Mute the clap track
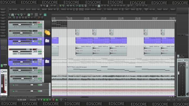This screenshot has width=189, height=106. point(39,31)
